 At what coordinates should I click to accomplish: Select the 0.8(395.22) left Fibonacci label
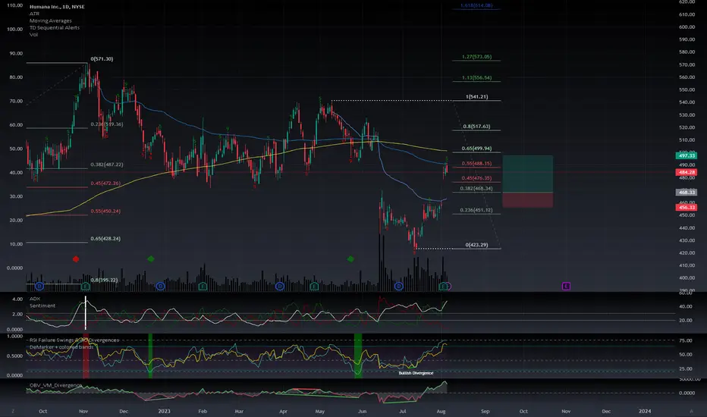(x=104, y=280)
